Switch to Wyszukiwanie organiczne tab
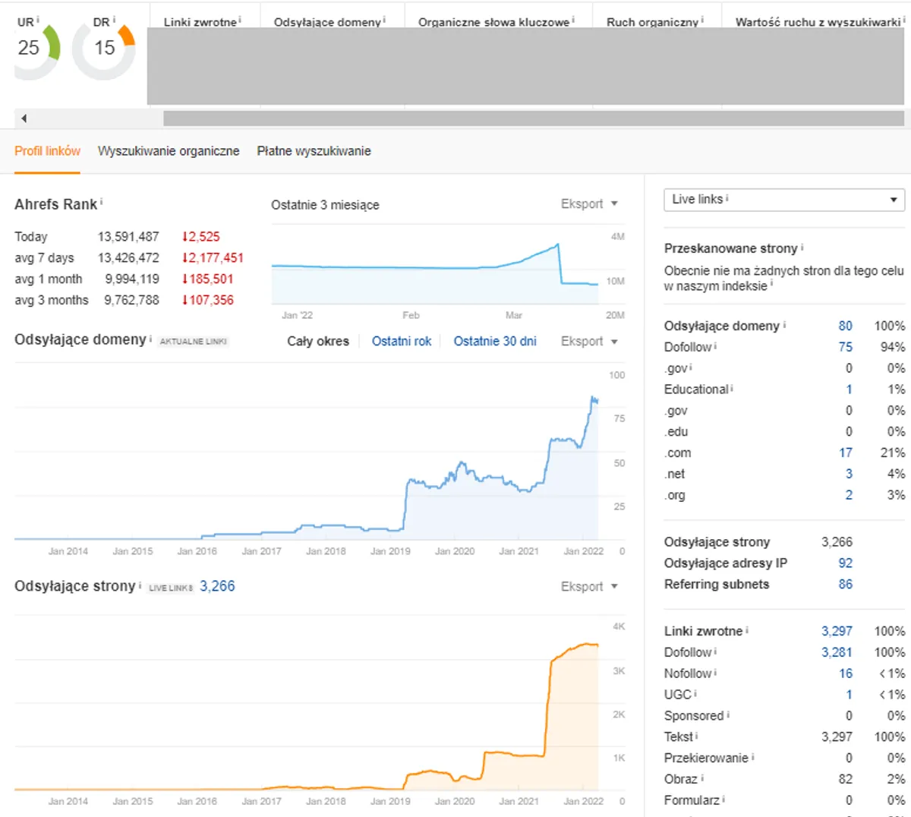 point(169,151)
